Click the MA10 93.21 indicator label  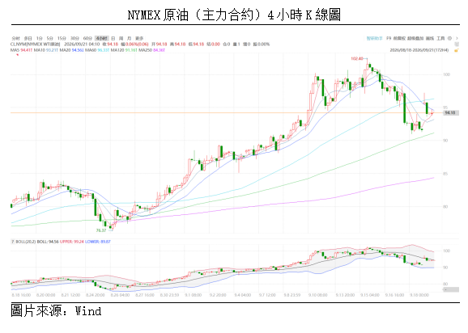(x=45, y=50)
